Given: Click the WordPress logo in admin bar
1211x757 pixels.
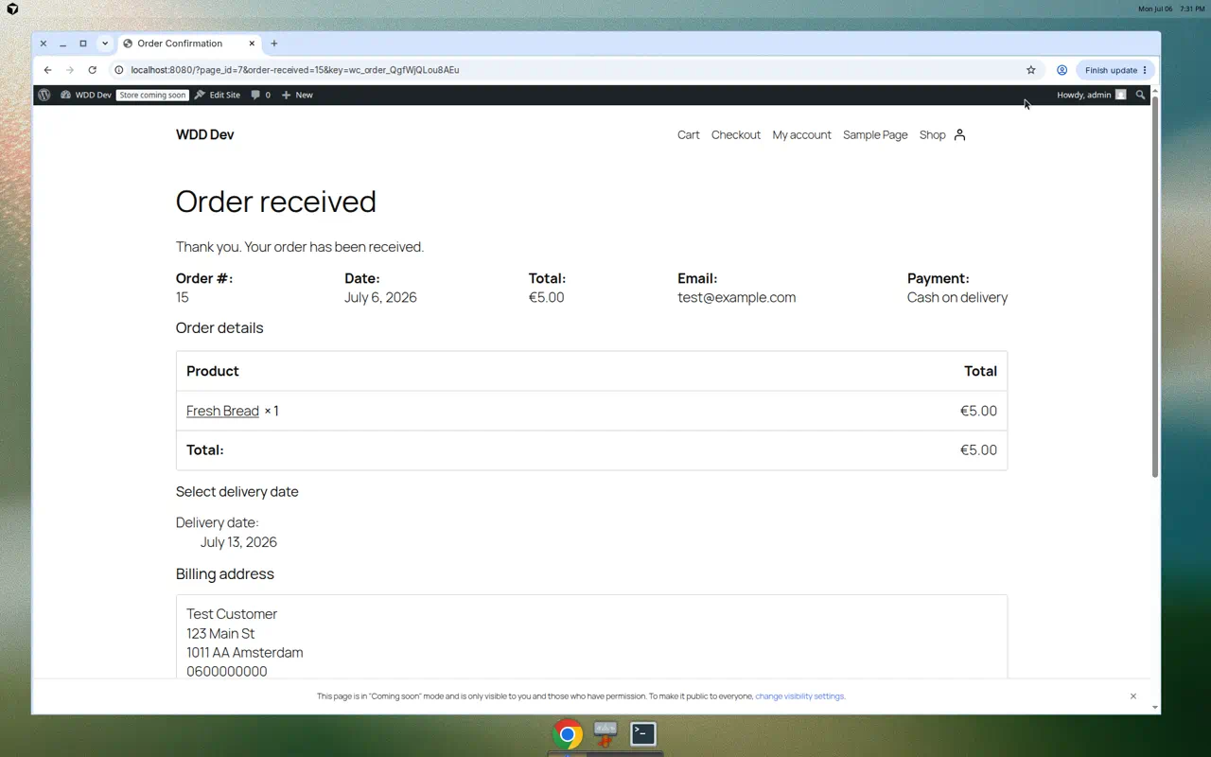Looking at the screenshot, I should (x=44, y=95).
